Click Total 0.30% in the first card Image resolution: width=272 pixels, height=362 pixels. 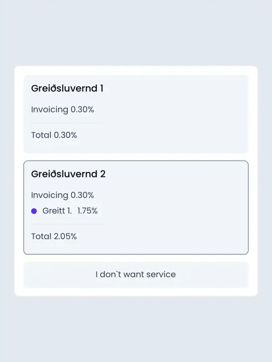pos(54,135)
